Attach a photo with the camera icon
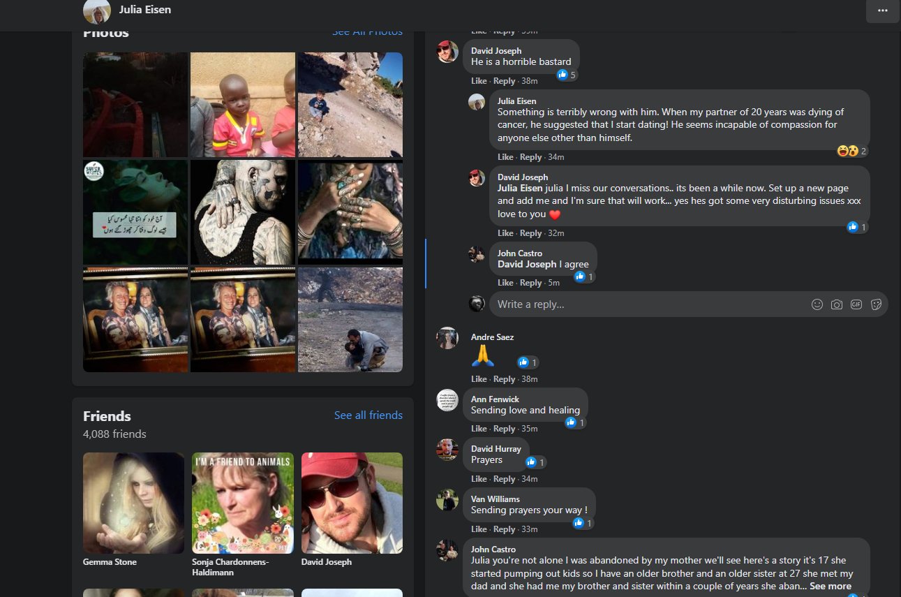Viewport: 901px width, 597px height. [836, 304]
